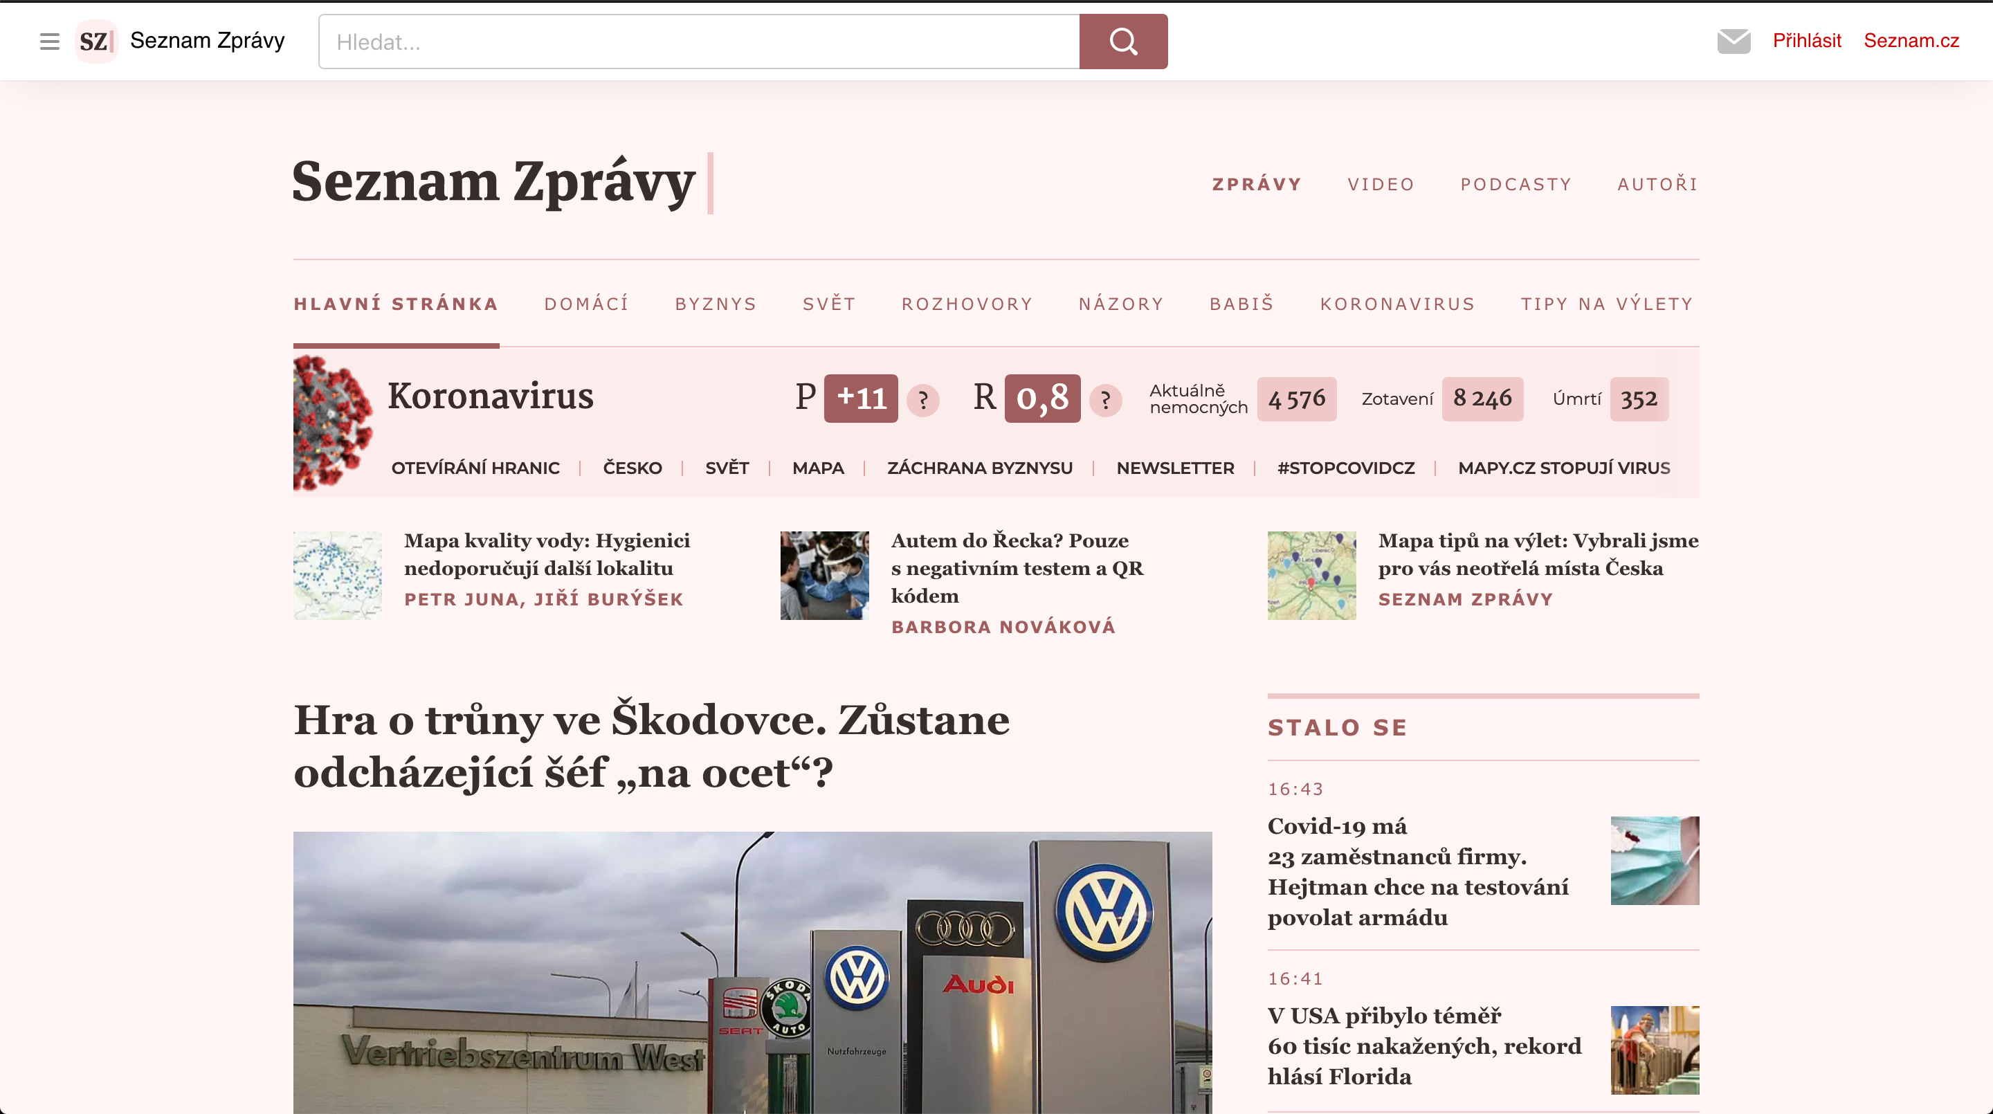Select the ZPRÁVY top section
The width and height of the screenshot is (1993, 1114).
[x=1257, y=184]
